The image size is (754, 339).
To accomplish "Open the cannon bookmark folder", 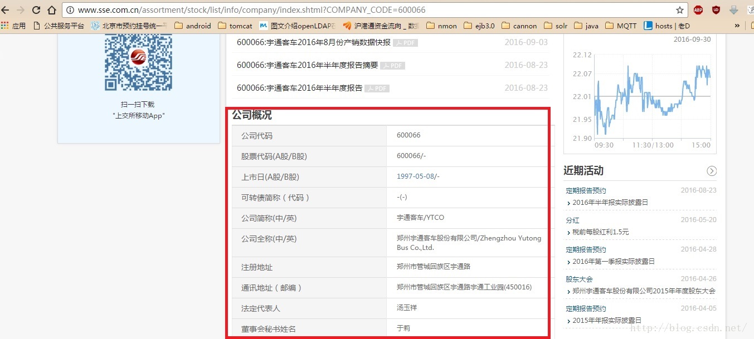I will [x=519, y=26].
